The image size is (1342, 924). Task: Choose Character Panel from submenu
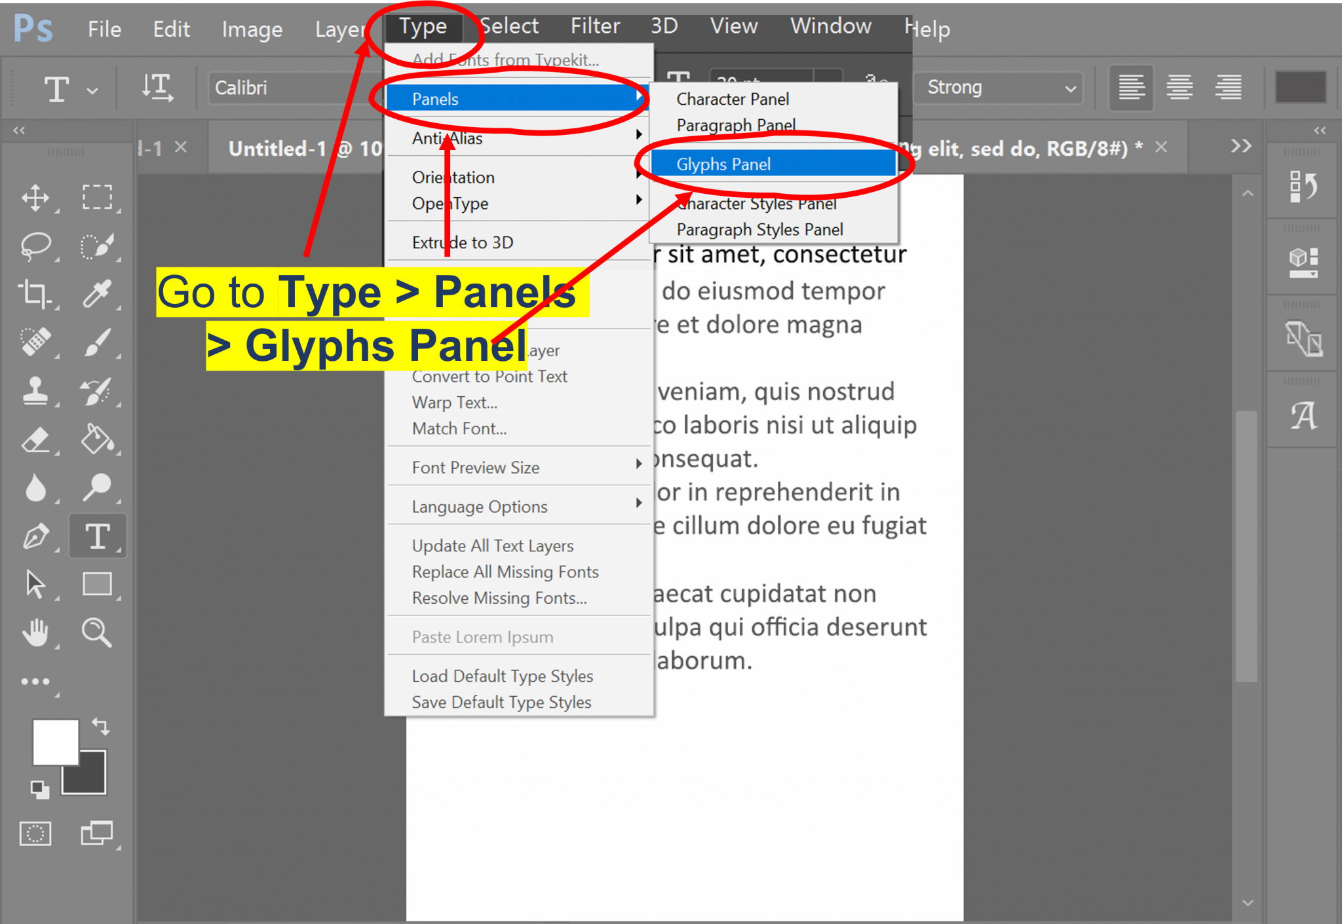[773, 99]
